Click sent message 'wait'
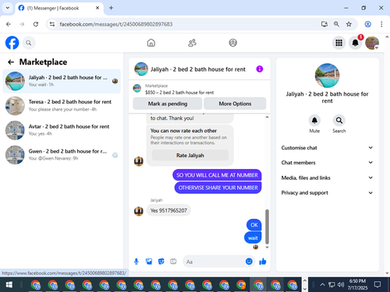The height and width of the screenshot is (292, 390). click(253, 237)
